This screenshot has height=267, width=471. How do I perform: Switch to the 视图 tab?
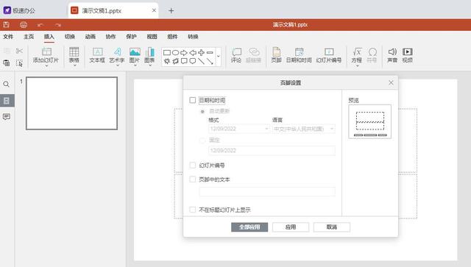(152, 37)
